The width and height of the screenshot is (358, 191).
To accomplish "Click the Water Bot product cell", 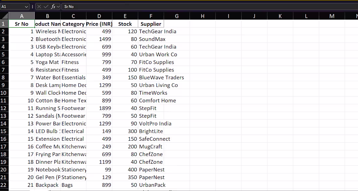I will click(48, 78).
